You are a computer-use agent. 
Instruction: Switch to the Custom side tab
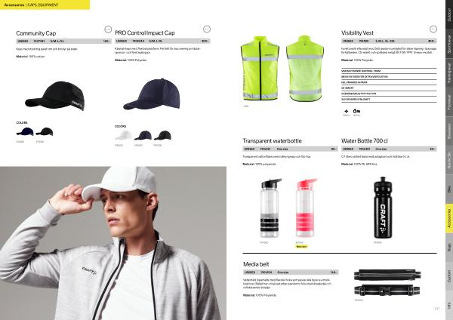(449, 276)
